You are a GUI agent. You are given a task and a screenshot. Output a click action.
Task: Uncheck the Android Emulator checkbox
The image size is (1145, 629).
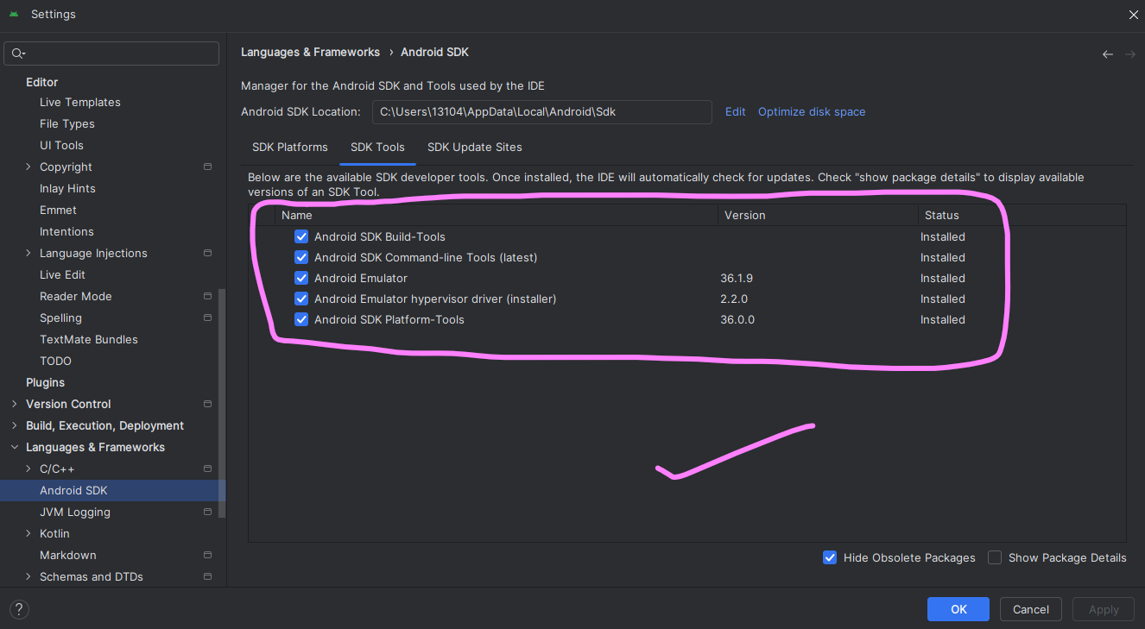pos(301,278)
